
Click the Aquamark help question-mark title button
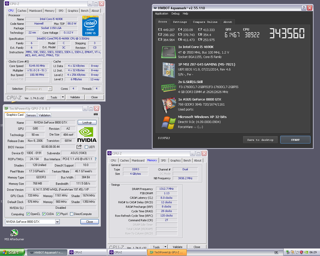click(x=304, y=8)
